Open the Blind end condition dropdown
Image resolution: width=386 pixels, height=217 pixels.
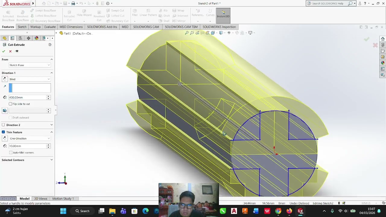pyautogui.click(x=30, y=79)
